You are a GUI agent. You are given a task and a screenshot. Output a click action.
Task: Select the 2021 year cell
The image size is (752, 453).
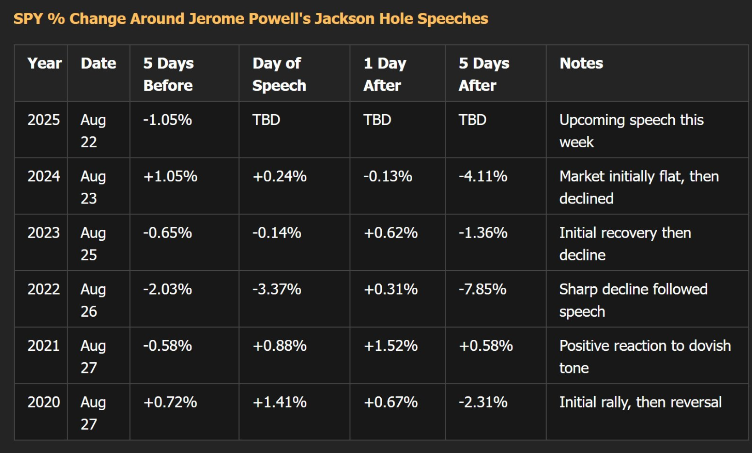click(x=44, y=345)
